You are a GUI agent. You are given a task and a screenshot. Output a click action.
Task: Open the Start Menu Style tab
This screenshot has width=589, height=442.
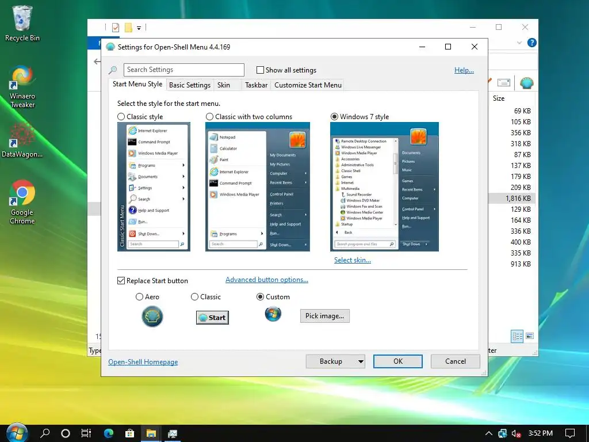click(137, 84)
